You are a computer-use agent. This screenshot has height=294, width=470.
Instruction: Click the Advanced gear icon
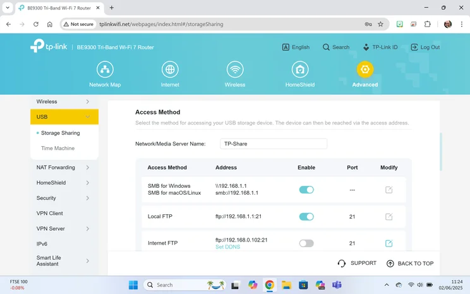pos(365,70)
